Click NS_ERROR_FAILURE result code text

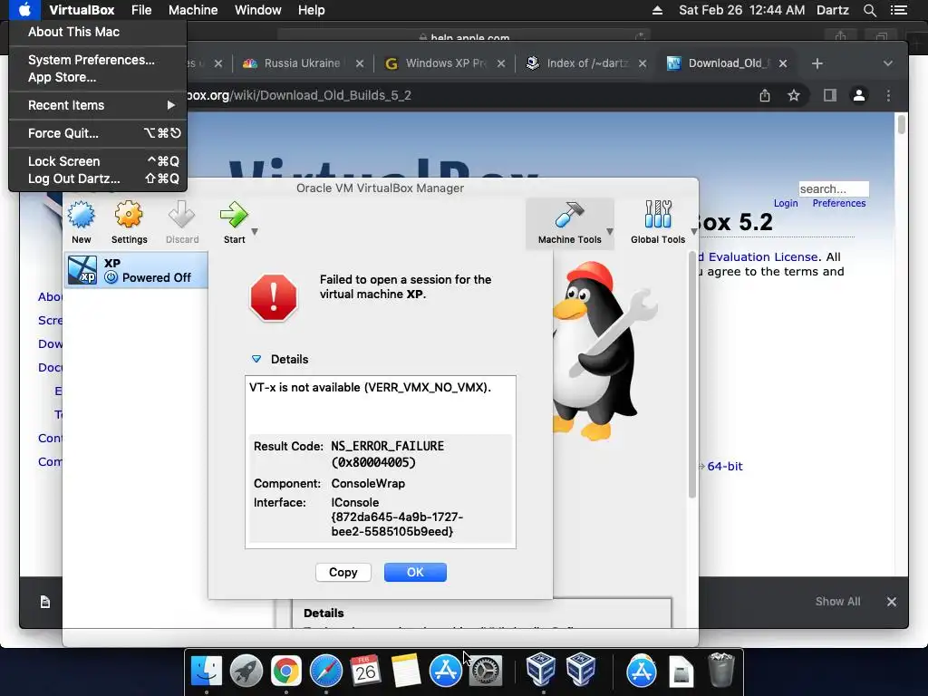click(x=387, y=454)
